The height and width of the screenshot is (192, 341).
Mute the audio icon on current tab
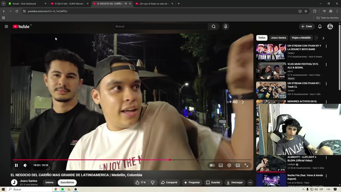tap(126, 4)
